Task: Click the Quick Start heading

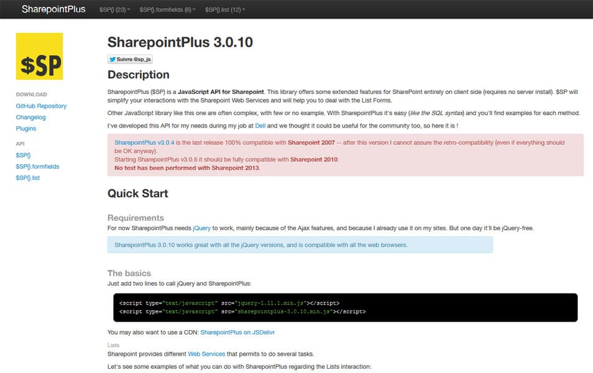Action: pyautogui.click(x=137, y=193)
